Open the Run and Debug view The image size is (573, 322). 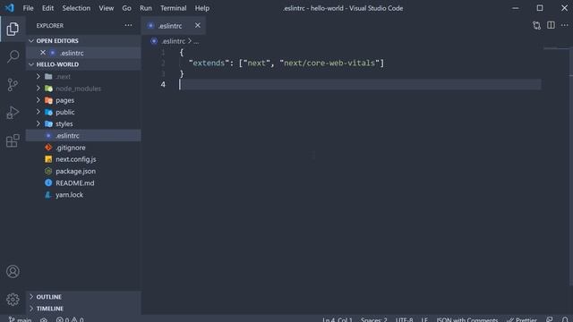[13, 113]
